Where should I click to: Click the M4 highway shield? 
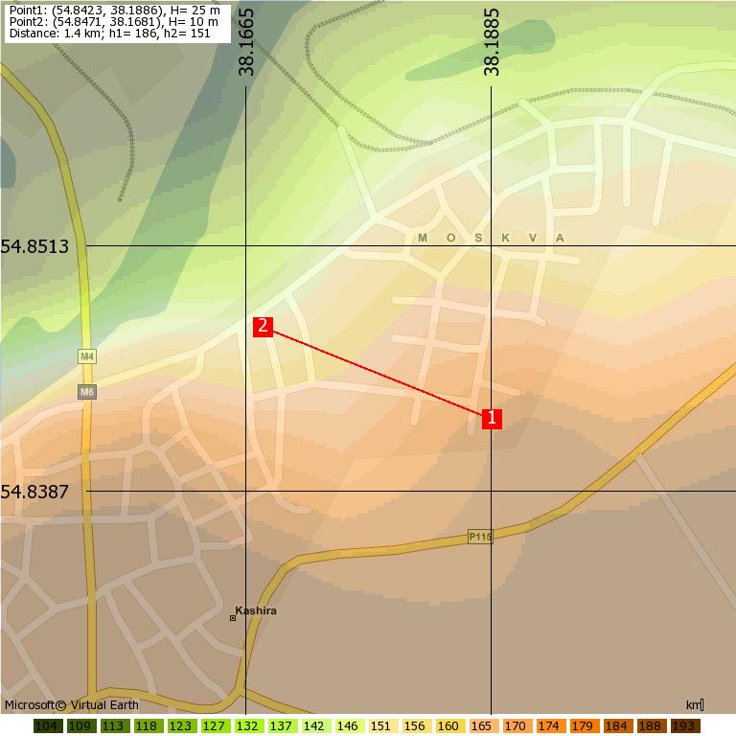tap(87, 356)
